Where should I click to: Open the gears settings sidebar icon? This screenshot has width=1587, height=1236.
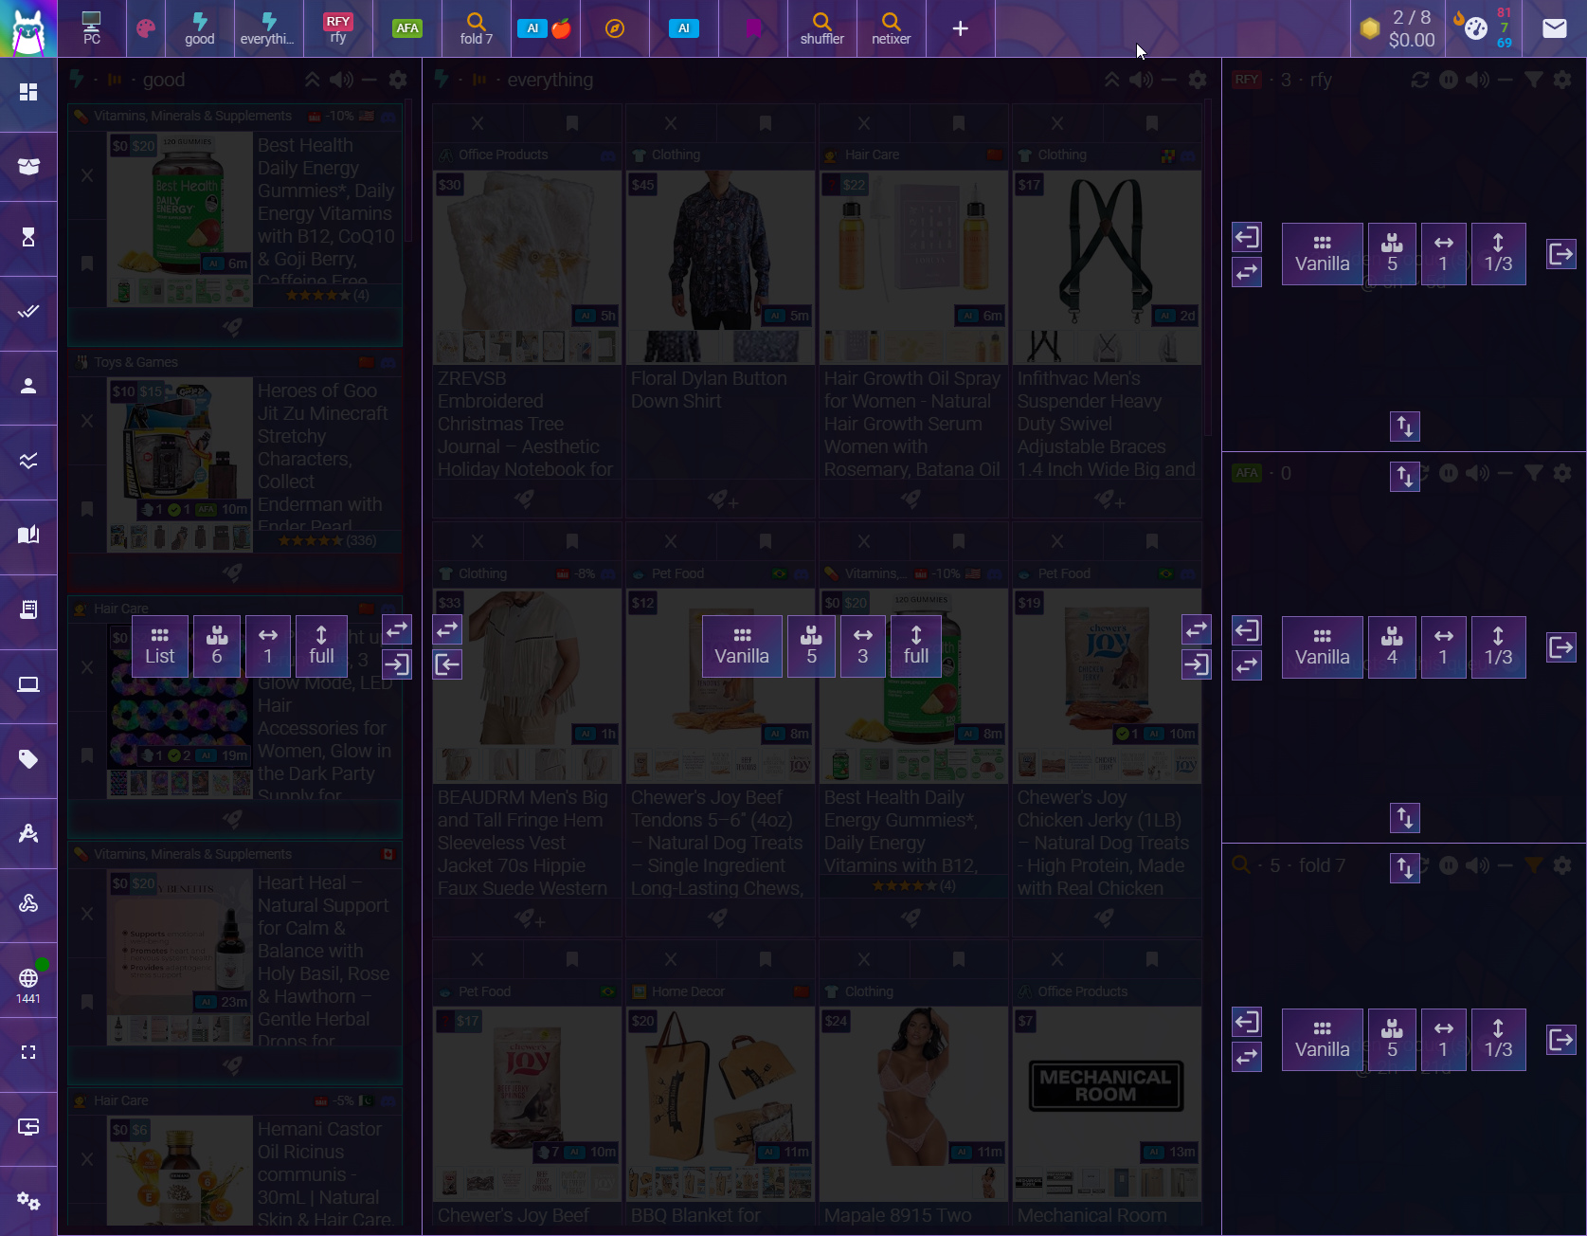[x=28, y=1201]
